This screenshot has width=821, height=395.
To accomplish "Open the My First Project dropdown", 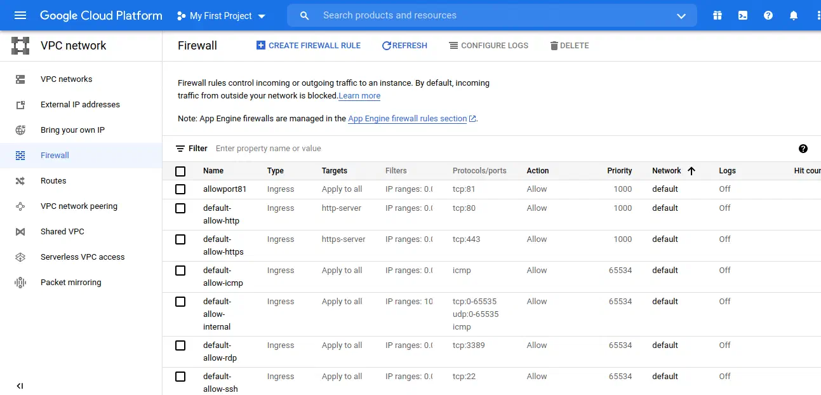I will [x=222, y=16].
